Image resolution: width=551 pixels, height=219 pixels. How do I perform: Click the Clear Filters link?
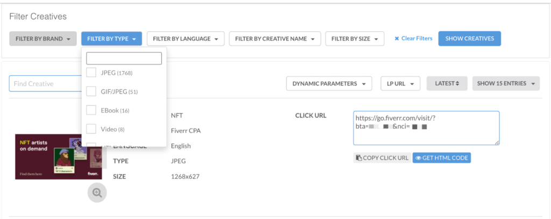pos(413,39)
